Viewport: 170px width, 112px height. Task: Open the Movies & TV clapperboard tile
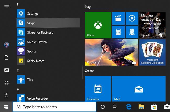[x=118, y=18]
